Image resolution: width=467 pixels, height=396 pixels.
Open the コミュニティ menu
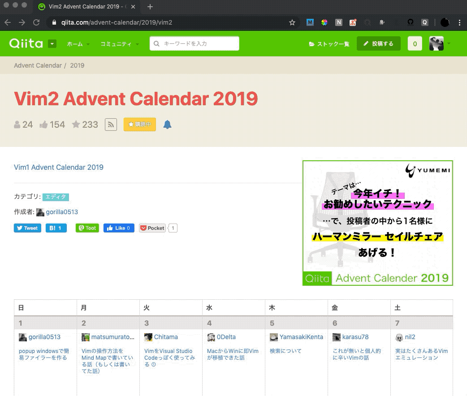click(x=120, y=44)
